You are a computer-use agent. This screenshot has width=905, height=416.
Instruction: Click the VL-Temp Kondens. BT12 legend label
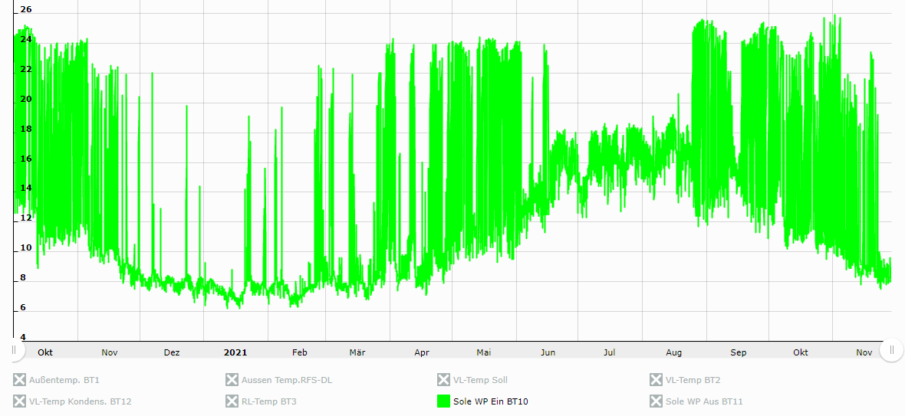click(81, 401)
